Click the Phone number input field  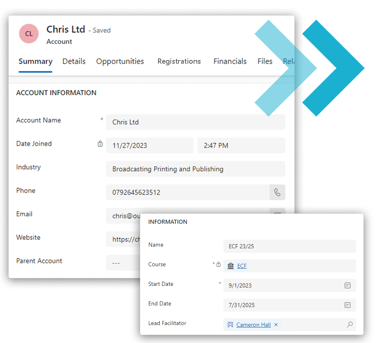pyautogui.click(x=188, y=192)
